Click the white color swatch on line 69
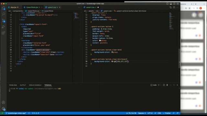 pos(100,41)
